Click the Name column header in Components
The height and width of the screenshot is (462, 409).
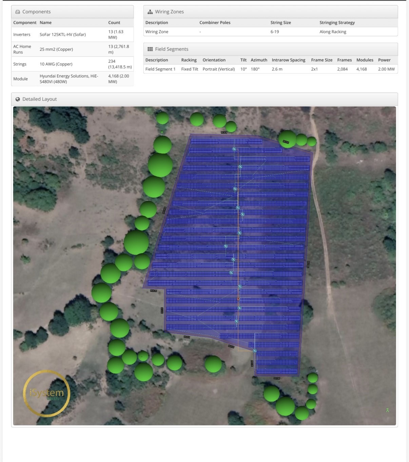tap(45, 23)
